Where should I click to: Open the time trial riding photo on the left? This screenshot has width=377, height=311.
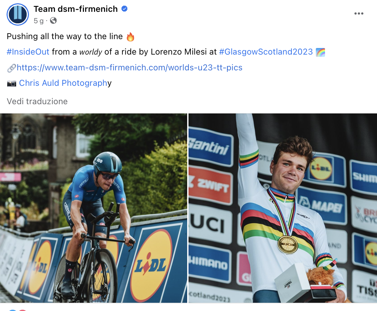coord(94,207)
